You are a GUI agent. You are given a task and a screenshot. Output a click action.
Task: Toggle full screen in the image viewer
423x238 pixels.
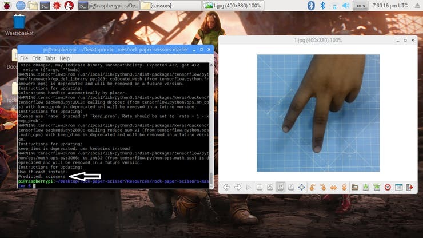(302, 187)
